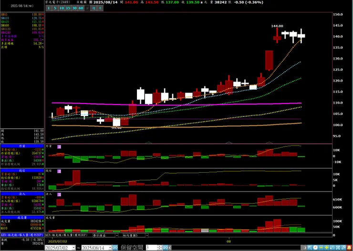
Task: Select the blue KEN indicator header at left
Action: click(x=22, y=235)
